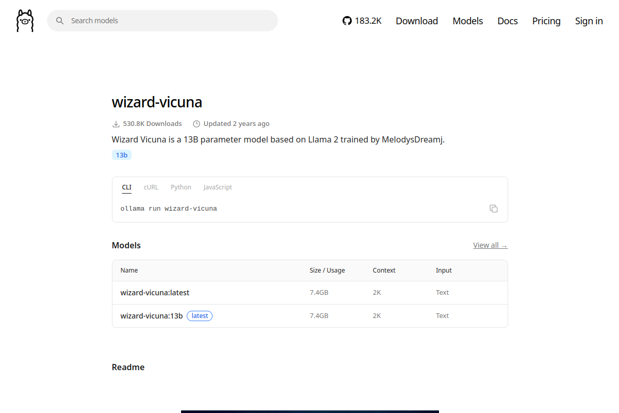Image resolution: width=619 pixels, height=413 pixels.
Task: Open the wizard-vicuna:13b model row
Action: pos(310,316)
